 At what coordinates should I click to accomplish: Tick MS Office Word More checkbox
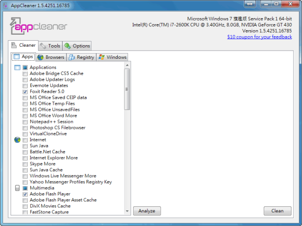[x=25, y=116]
